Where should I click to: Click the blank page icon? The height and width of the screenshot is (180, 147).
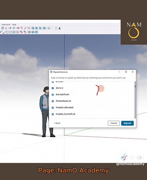(x=56, y=28)
